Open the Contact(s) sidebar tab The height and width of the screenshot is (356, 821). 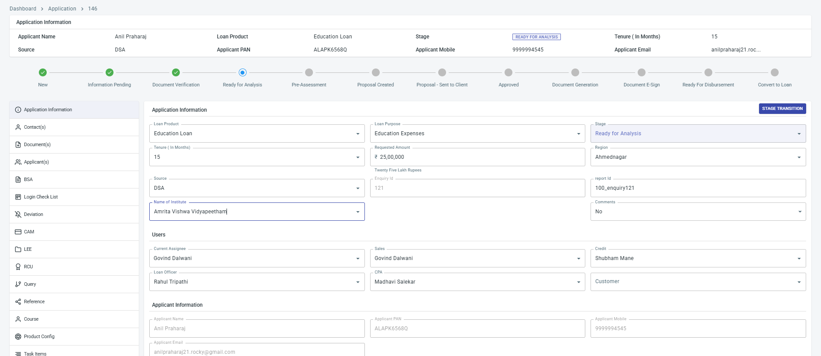tap(35, 127)
